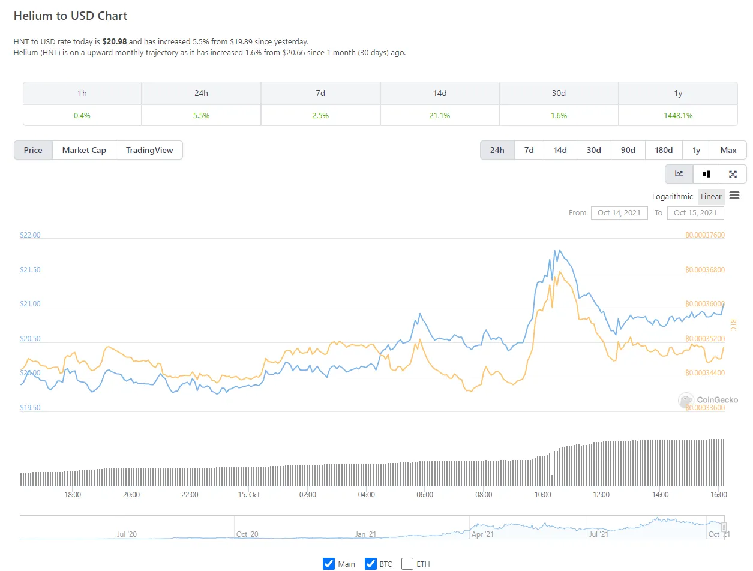Click the 1448.1% 1y change value

click(678, 115)
